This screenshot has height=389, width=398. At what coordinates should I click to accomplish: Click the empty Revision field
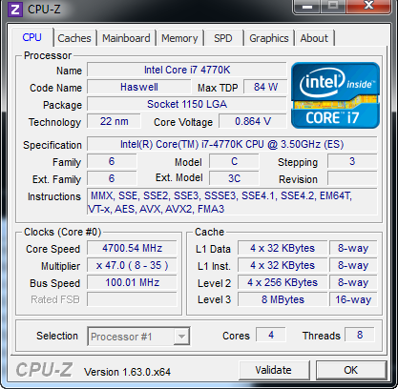click(x=352, y=178)
